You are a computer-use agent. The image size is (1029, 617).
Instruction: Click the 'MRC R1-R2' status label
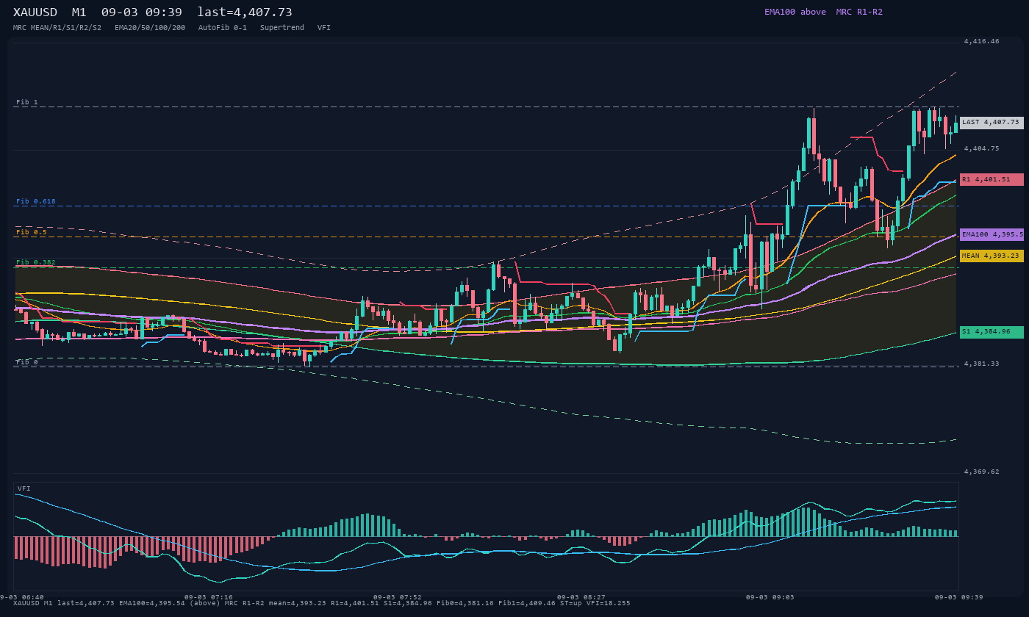(x=859, y=12)
